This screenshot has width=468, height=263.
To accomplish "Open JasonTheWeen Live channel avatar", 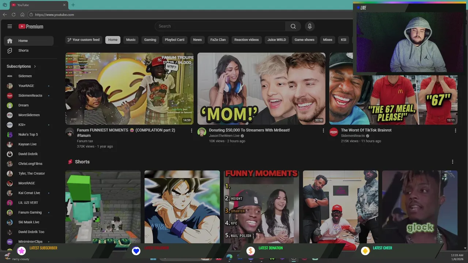I will pos(202,132).
